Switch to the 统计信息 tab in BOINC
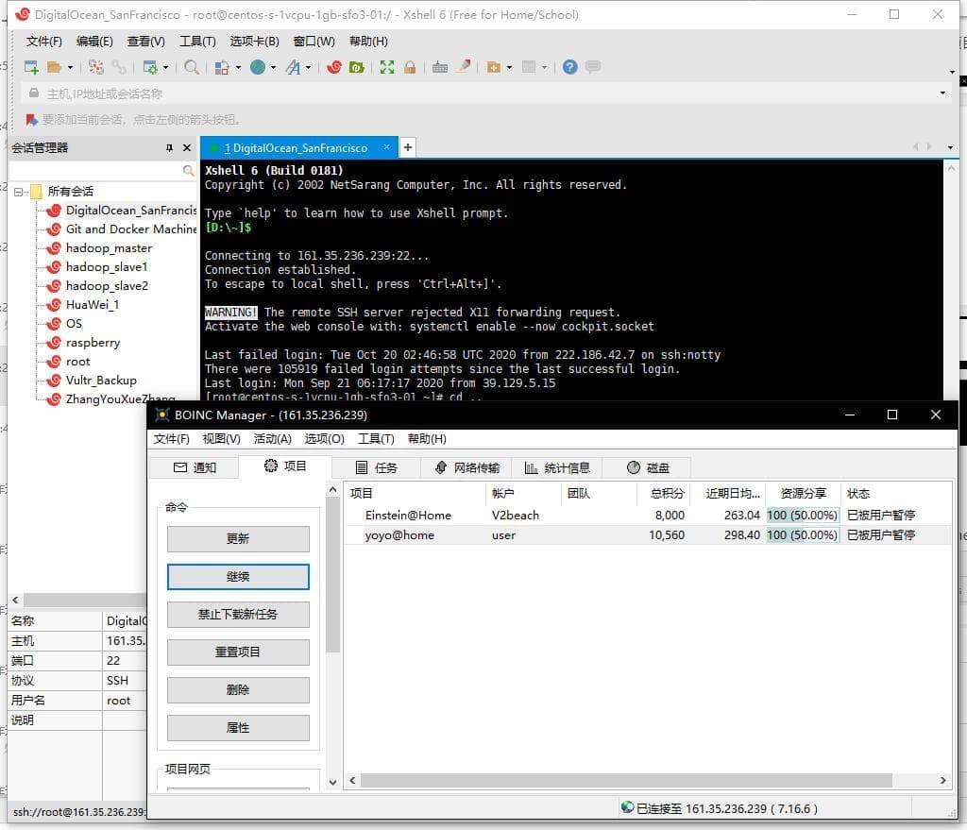967x830 pixels. click(x=557, y=467)
